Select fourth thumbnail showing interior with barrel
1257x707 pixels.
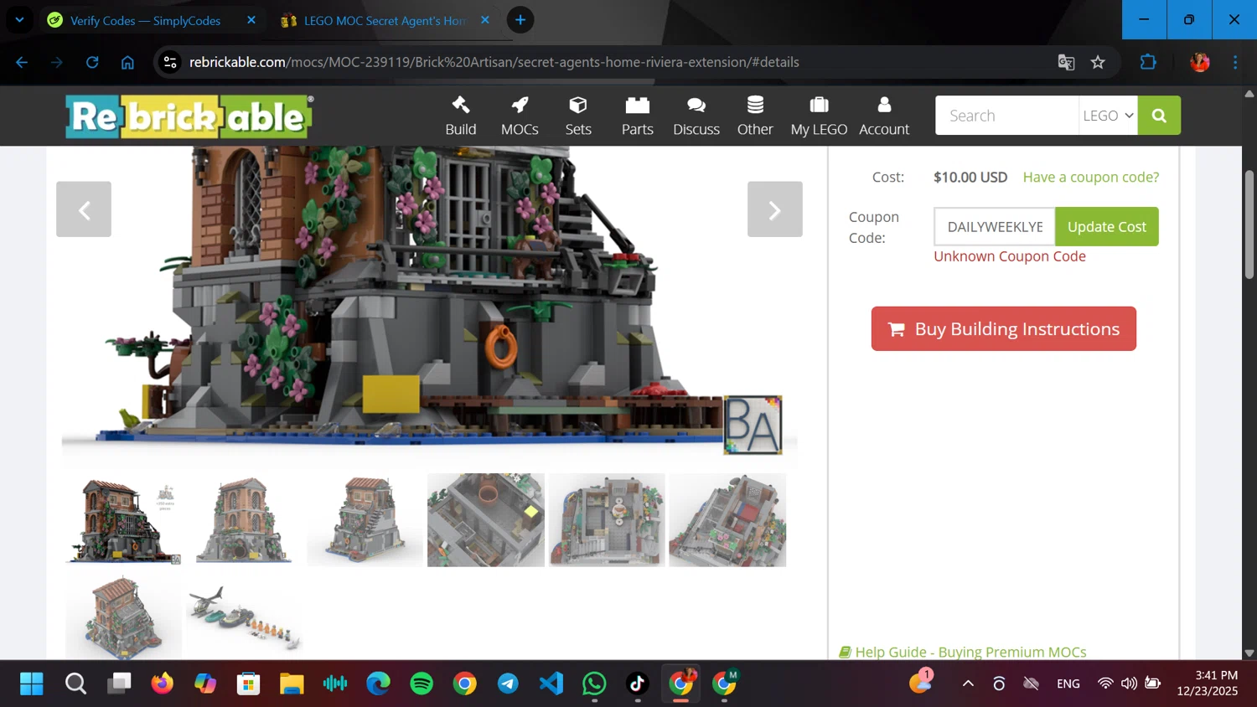(486, 520)
